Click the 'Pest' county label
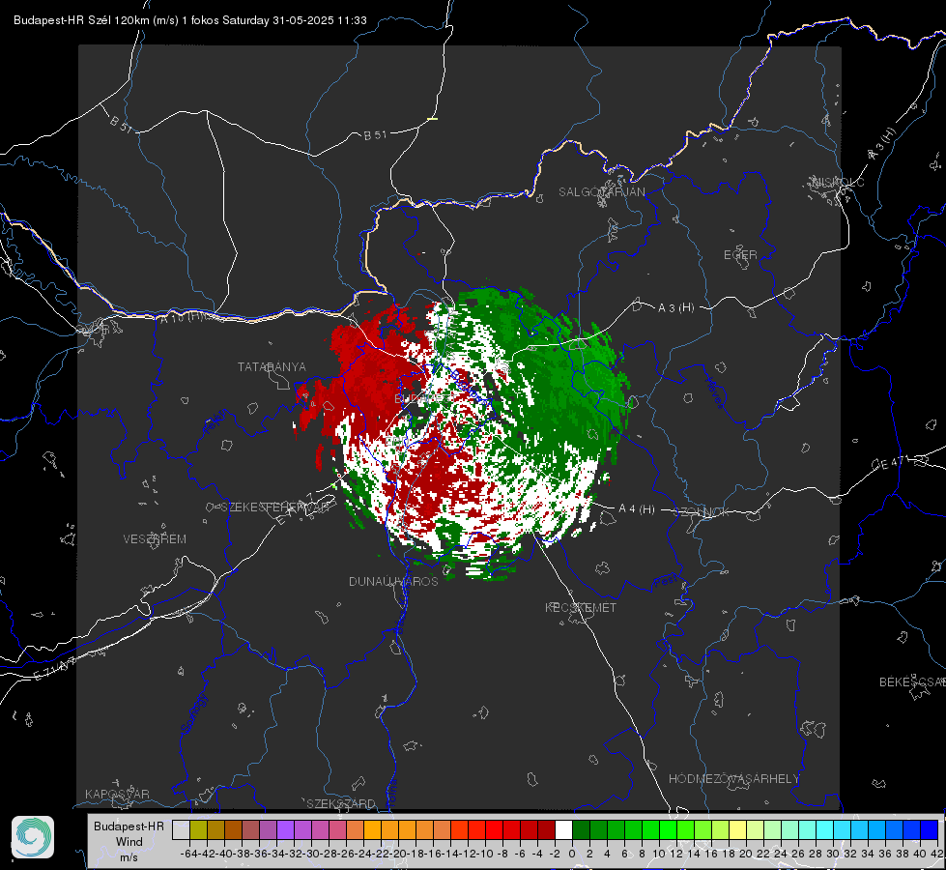 point(666,582)
